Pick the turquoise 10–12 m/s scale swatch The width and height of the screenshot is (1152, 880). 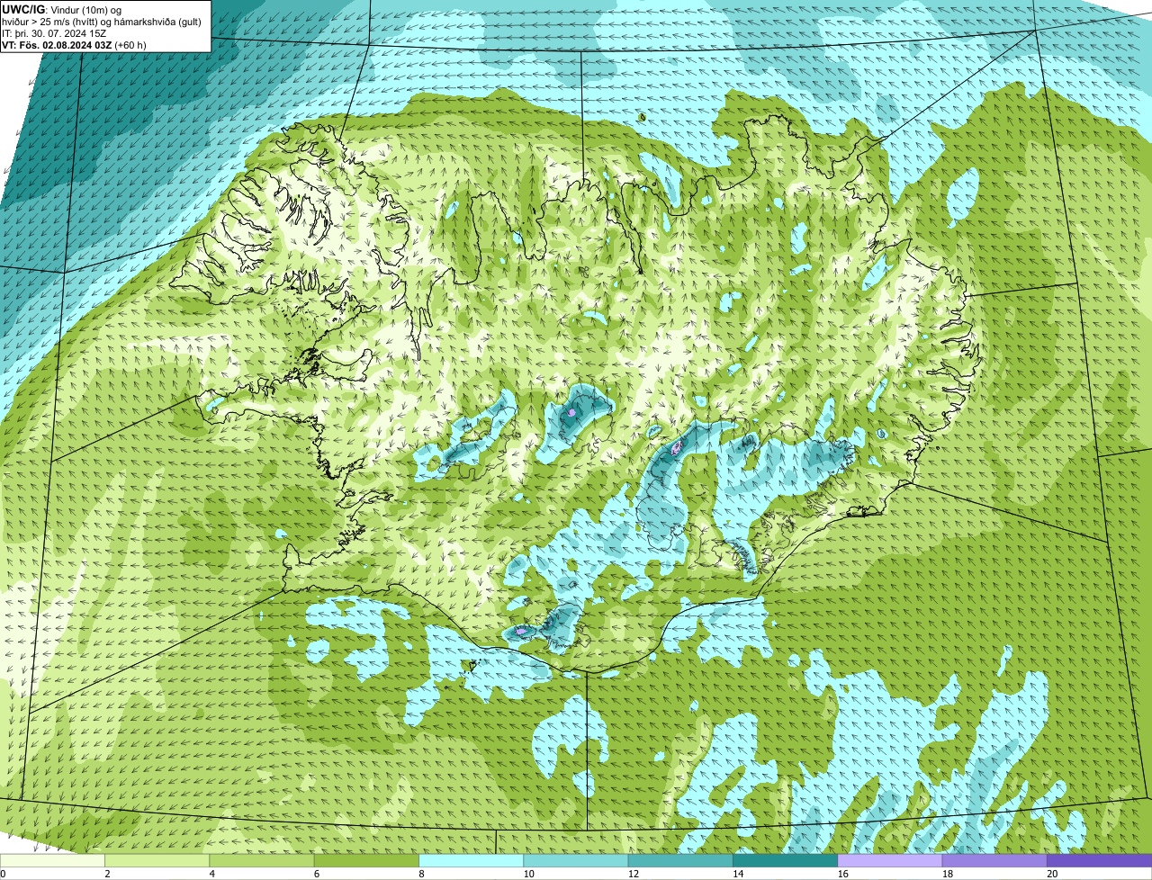click(x=576, y=861)
